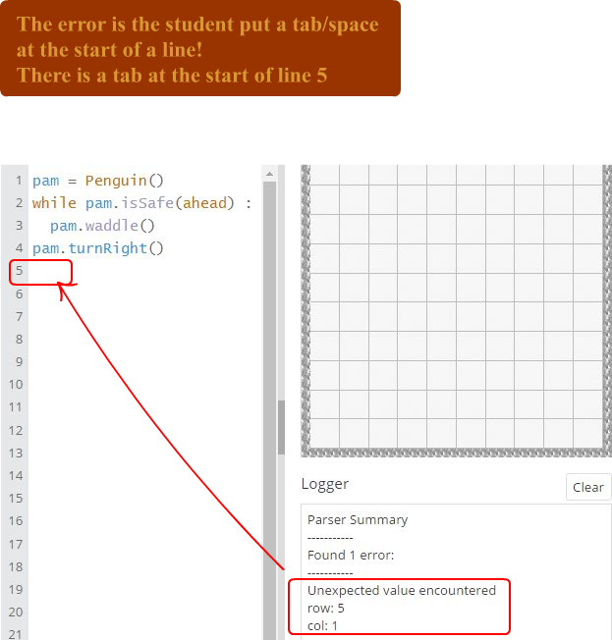Click line number 5 in gutter
Screen dimensions: 612x640
[x=19, y=271]
